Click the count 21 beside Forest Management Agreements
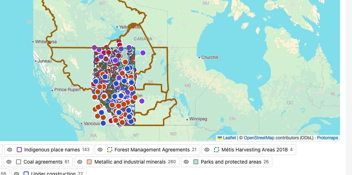The width and height of the screenshot is (352, 175). 194,150
